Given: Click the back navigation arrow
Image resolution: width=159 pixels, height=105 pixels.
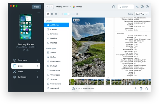Looking at the screenshot, I should click(48, 7).
